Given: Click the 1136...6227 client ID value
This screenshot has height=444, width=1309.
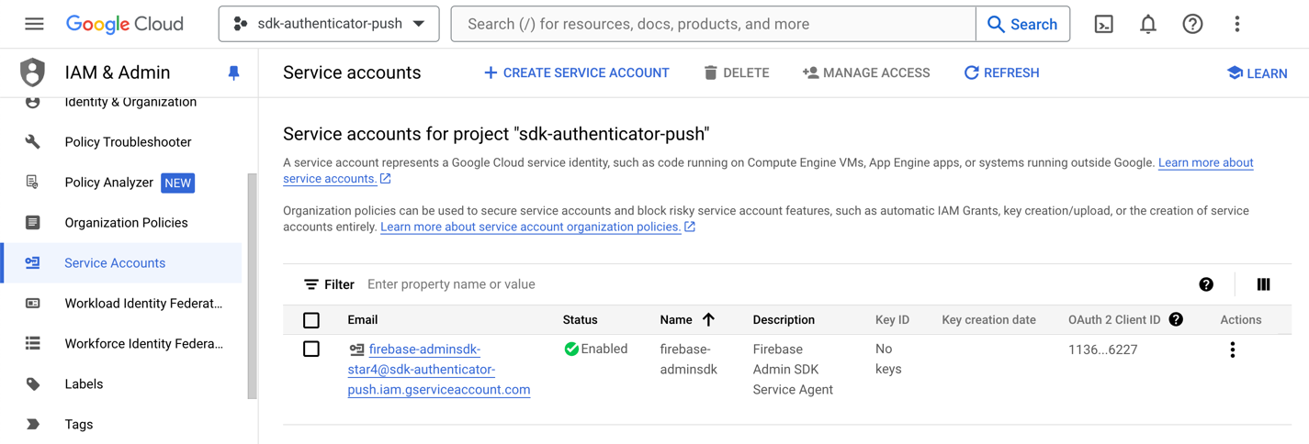Looking at the screenshot, I should pyautogui.click(x=1102, y=350).
